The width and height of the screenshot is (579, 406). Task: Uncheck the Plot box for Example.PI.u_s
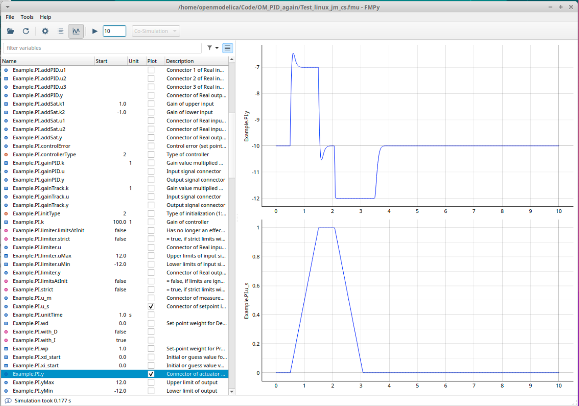pos(150,306)
